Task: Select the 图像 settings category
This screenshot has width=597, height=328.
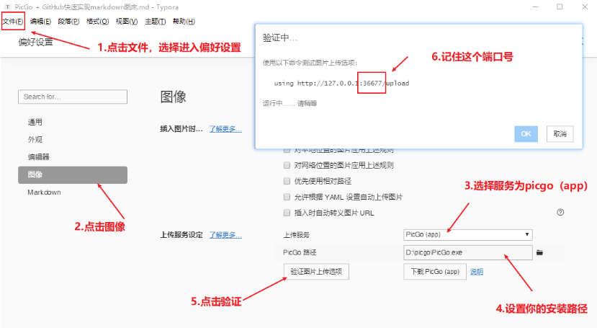Action: [x=73, y=175]
